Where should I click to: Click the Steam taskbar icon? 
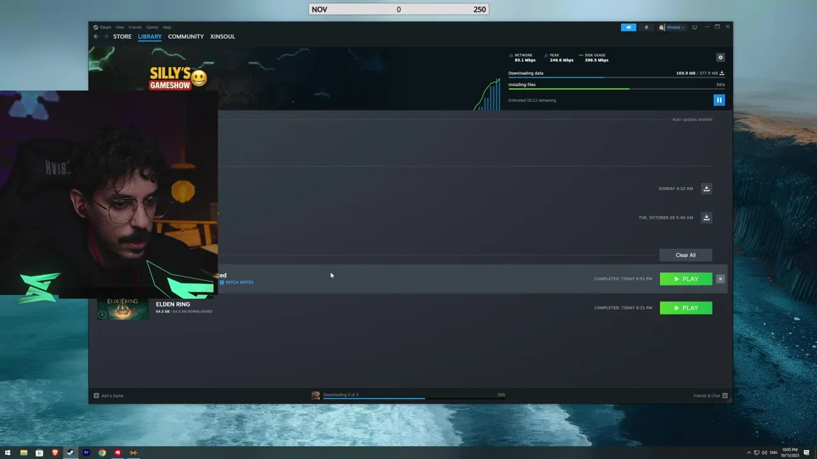tap(70, 453)
